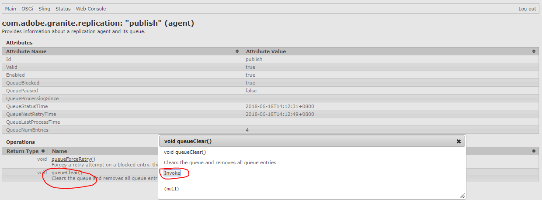The width and height of the screenshot is (542, 200).
Task: Select the QueueNumEntries value 4
Action: pyautogui.click(x=247, y=130)
